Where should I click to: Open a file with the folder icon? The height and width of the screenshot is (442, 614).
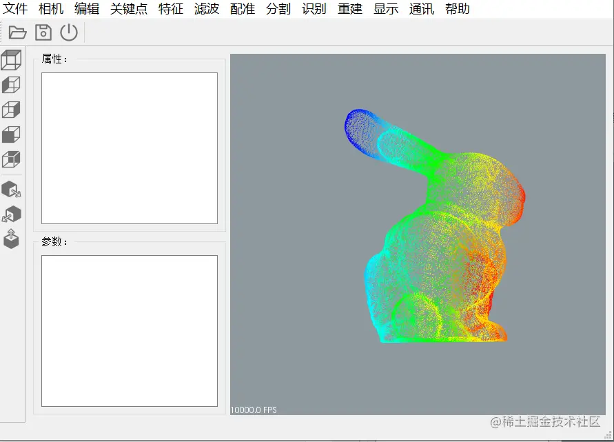coord(18,32)
